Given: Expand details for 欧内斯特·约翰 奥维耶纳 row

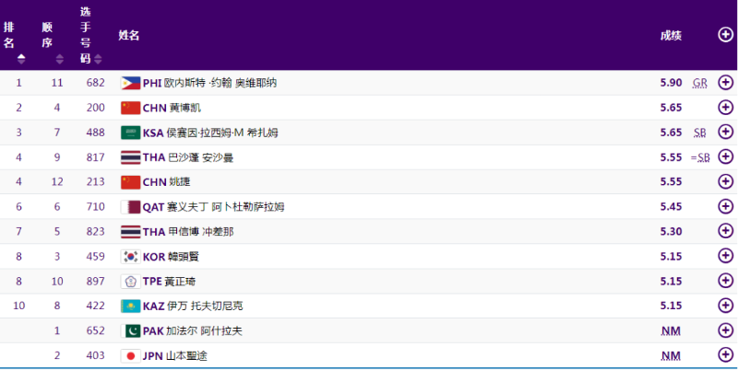Looking at the screenshot, I should click(725, 83).
